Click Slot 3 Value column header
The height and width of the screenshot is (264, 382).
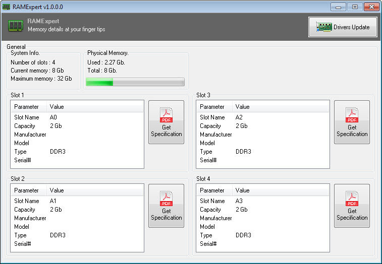pos(281,107)
